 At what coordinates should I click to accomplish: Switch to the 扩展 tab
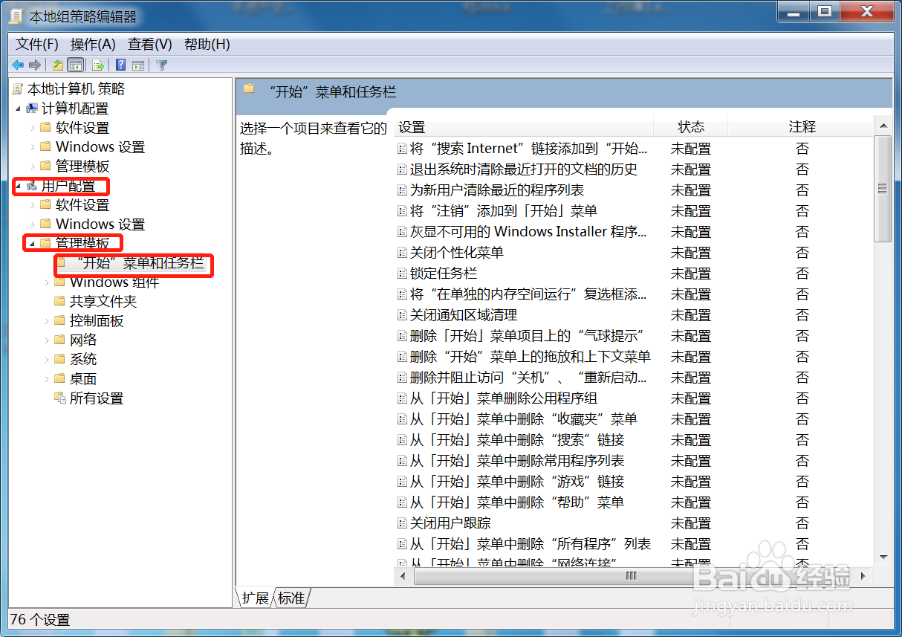256,597
